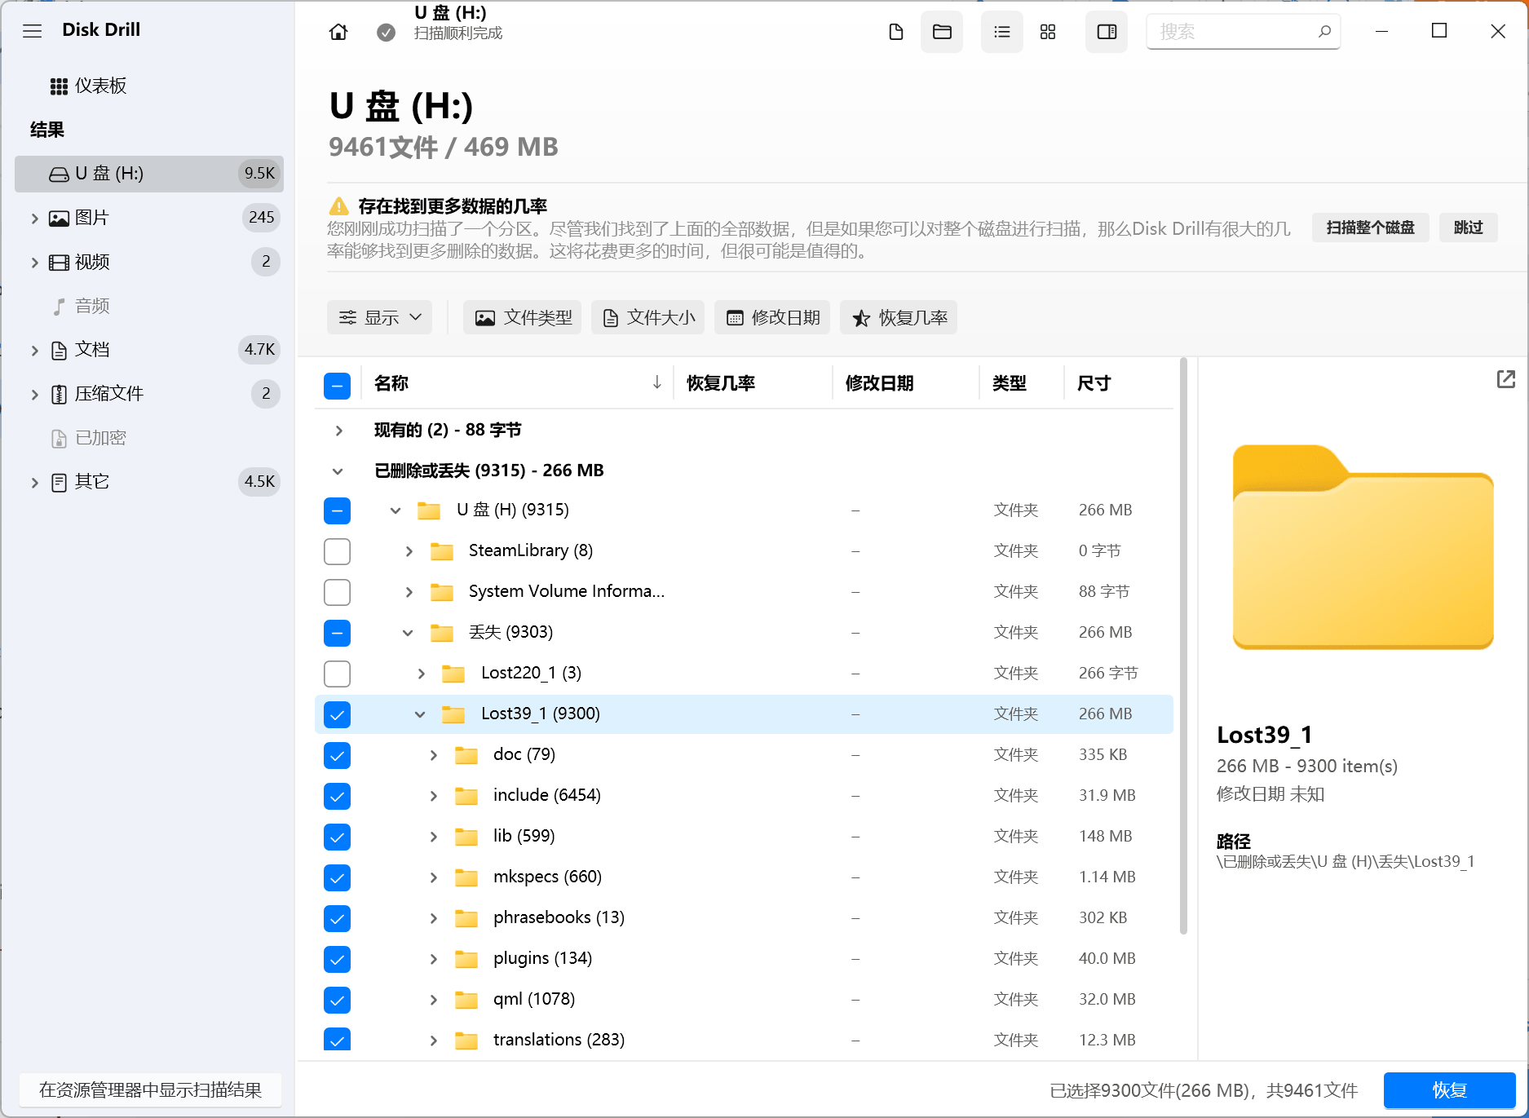Open 恢复几率 filter
The height and width of the screenshot is (1118, 1529).
pyautogui.click(x=899, y=317)
